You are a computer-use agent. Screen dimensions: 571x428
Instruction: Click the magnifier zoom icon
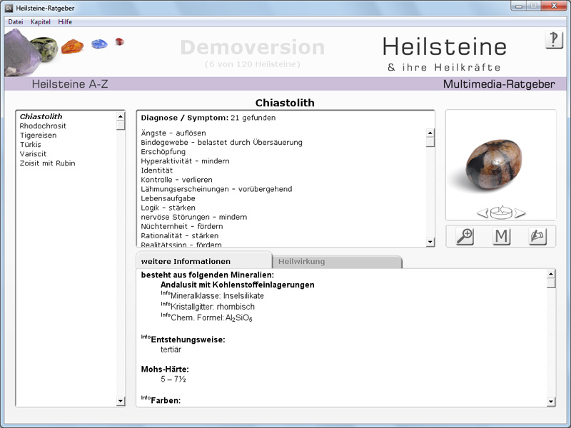(x=465, y=236)
